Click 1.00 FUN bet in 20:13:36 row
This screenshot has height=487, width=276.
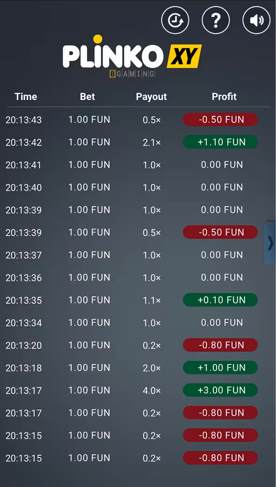(x=89, y=277)
